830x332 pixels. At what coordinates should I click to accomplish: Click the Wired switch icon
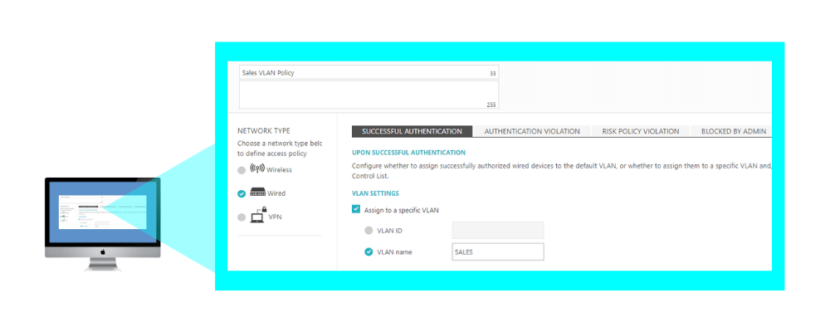click(x=257, y=193)
